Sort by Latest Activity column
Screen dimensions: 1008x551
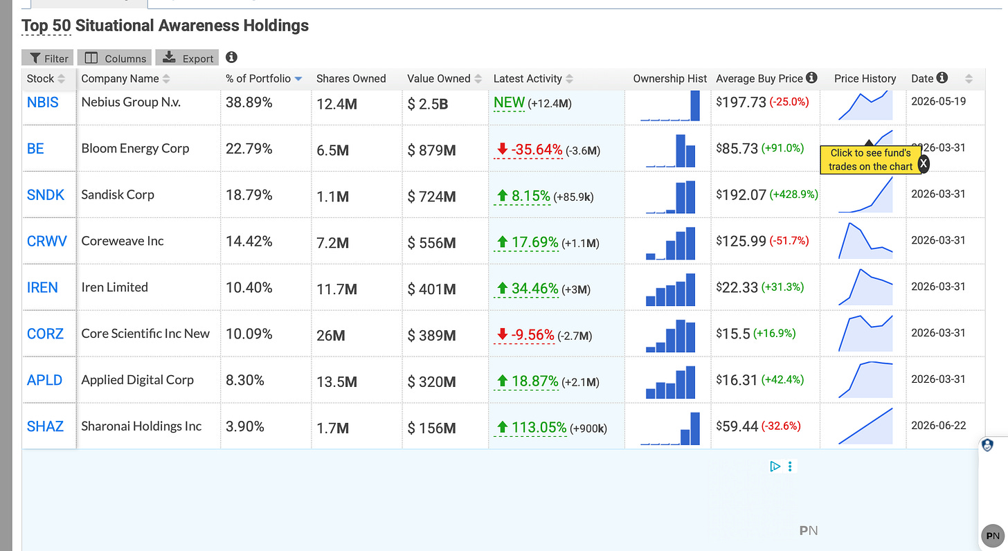(x=533, y=79)
